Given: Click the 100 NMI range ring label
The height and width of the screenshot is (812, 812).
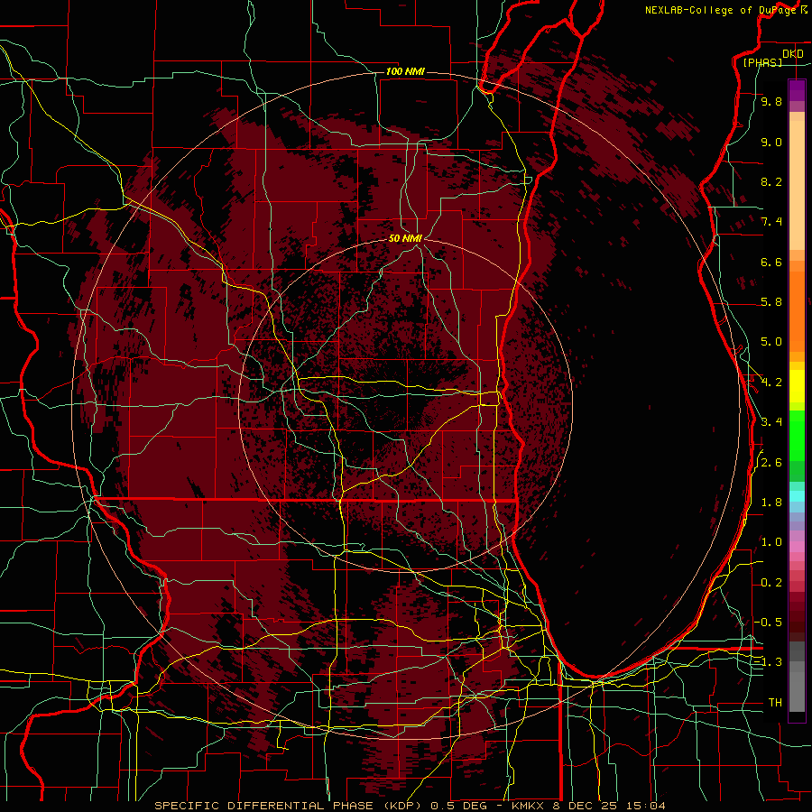Looking at the screenshot, I should tap(405, 71).
